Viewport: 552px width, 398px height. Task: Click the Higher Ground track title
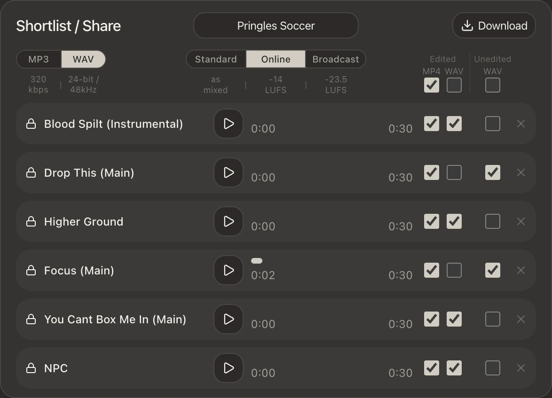(x=84, y=222)
